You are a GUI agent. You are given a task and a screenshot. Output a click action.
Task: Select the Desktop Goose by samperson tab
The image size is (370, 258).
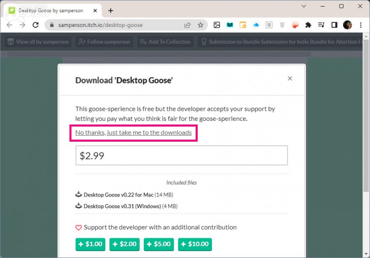coord(51,11)
